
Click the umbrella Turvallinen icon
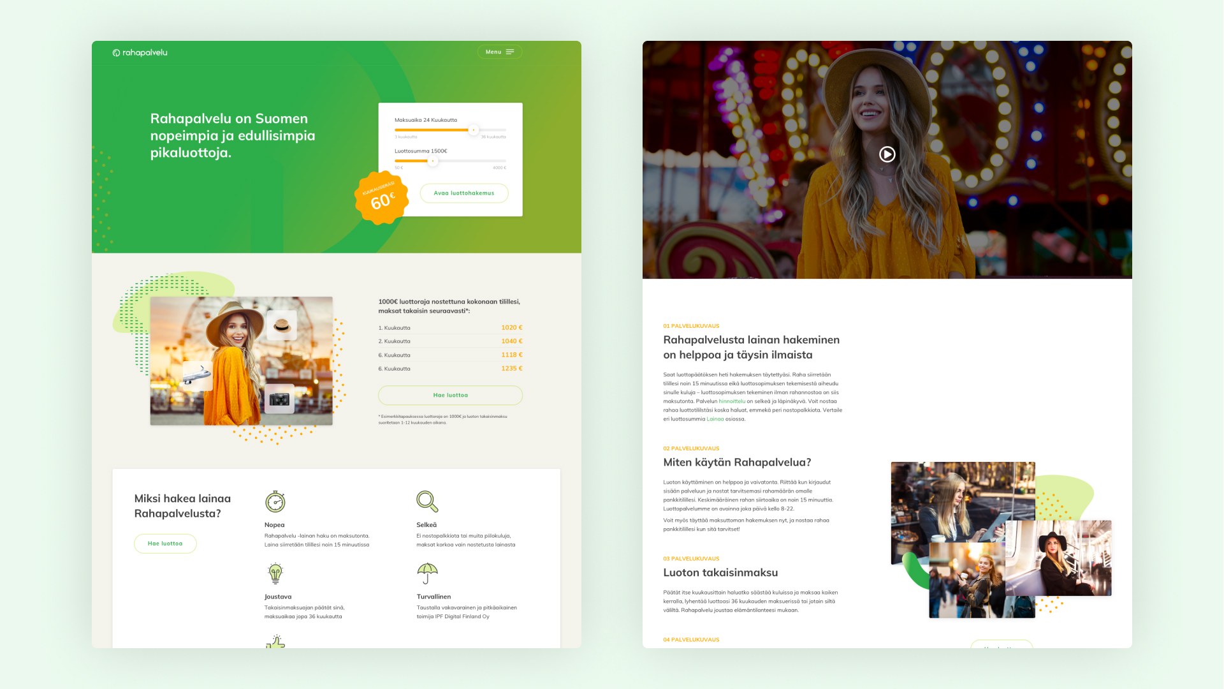pyautogui.click(x=427, y=573)
